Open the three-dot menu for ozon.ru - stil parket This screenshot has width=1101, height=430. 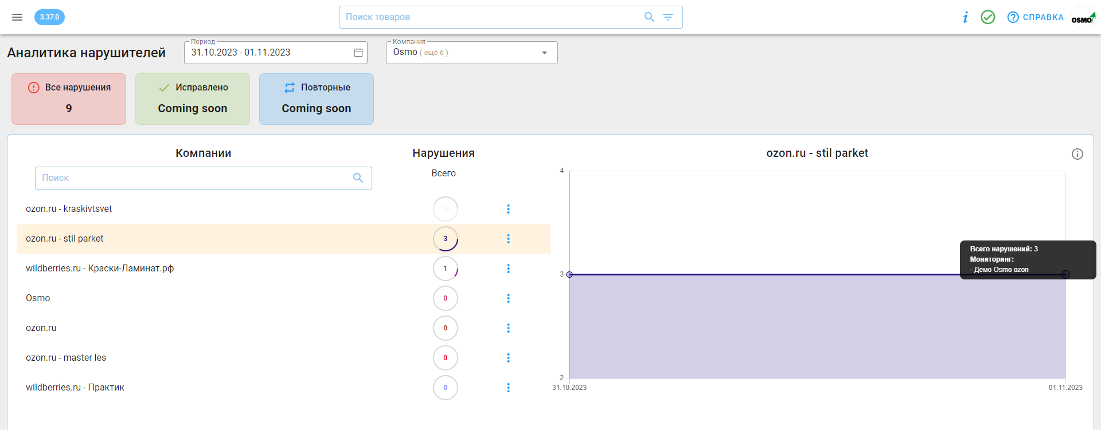click(508, 239)
